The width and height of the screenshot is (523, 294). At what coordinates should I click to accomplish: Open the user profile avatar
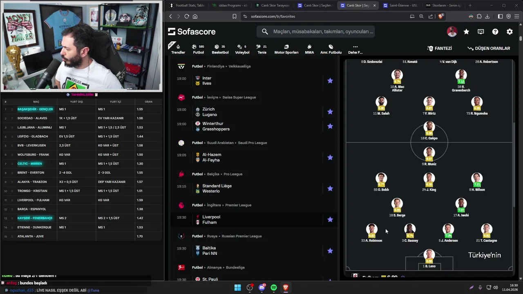tap(452, 31)
